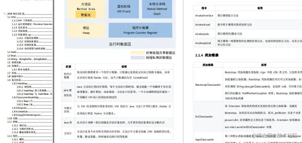Click the lavender '线程私有的数据区' legend swatch

pyautogui.click(x=137, y=58)
